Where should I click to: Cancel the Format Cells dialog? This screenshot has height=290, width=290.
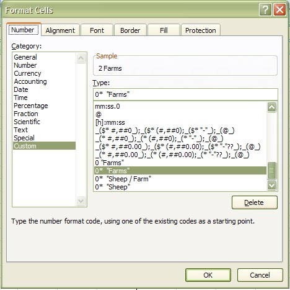pyautogui.click(x=260, y=275)
